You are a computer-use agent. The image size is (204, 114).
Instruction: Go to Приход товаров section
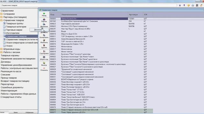(9, 78)
